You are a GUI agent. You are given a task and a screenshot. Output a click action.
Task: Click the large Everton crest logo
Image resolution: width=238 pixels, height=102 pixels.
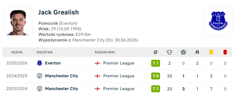tap(218, 21)
